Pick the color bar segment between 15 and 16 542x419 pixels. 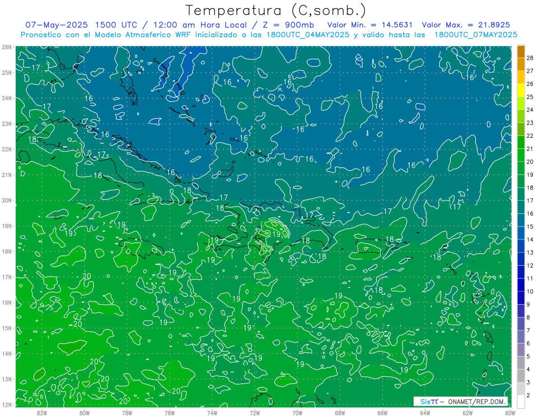click(521, 220)
